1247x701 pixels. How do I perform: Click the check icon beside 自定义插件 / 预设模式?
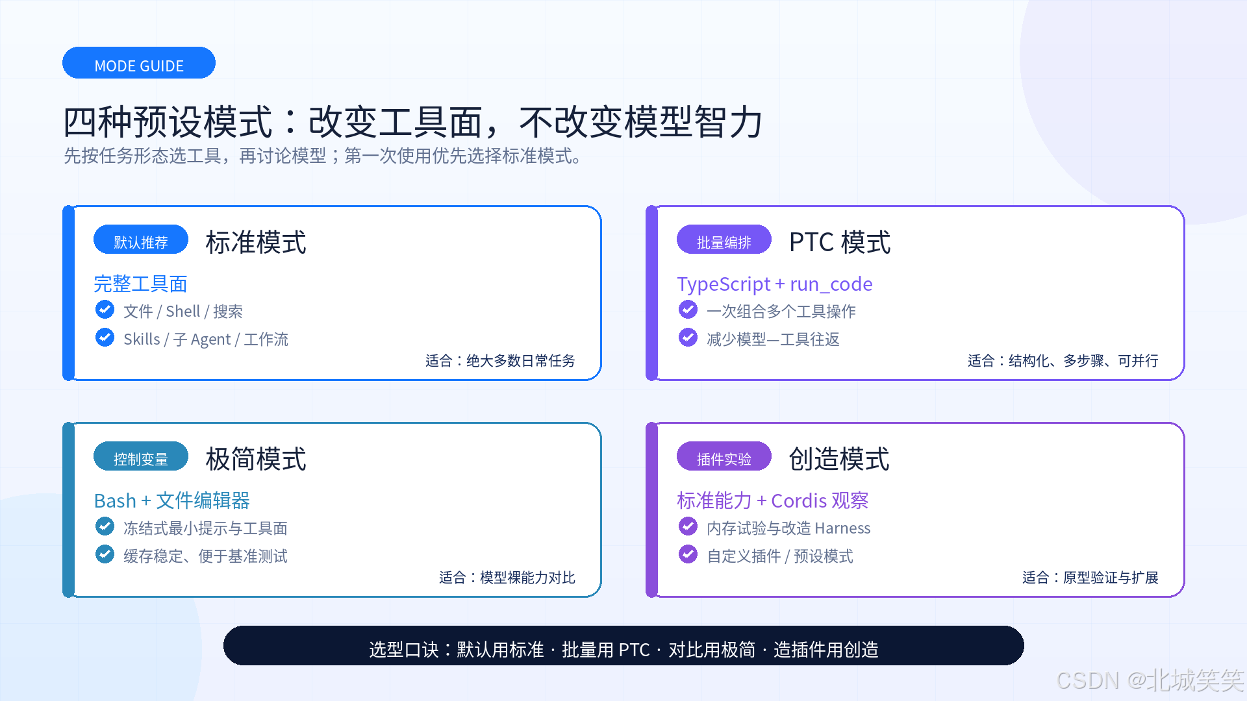(688, 554)
